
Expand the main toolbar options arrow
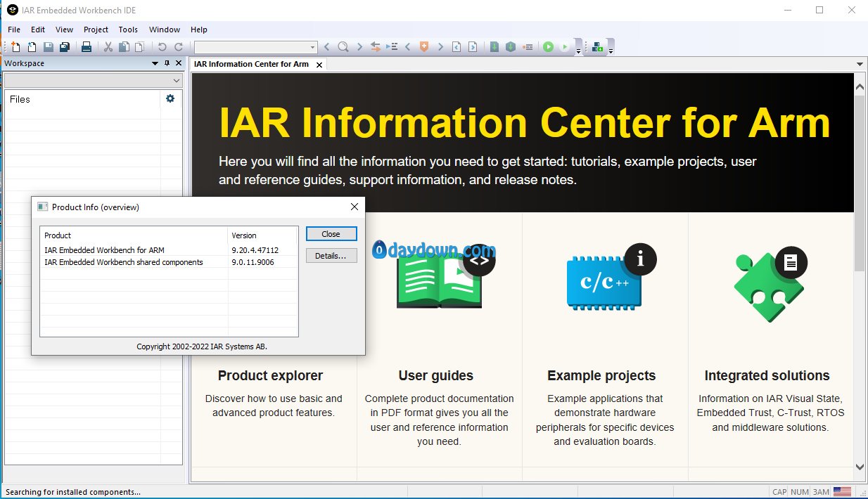pos(579,51)
